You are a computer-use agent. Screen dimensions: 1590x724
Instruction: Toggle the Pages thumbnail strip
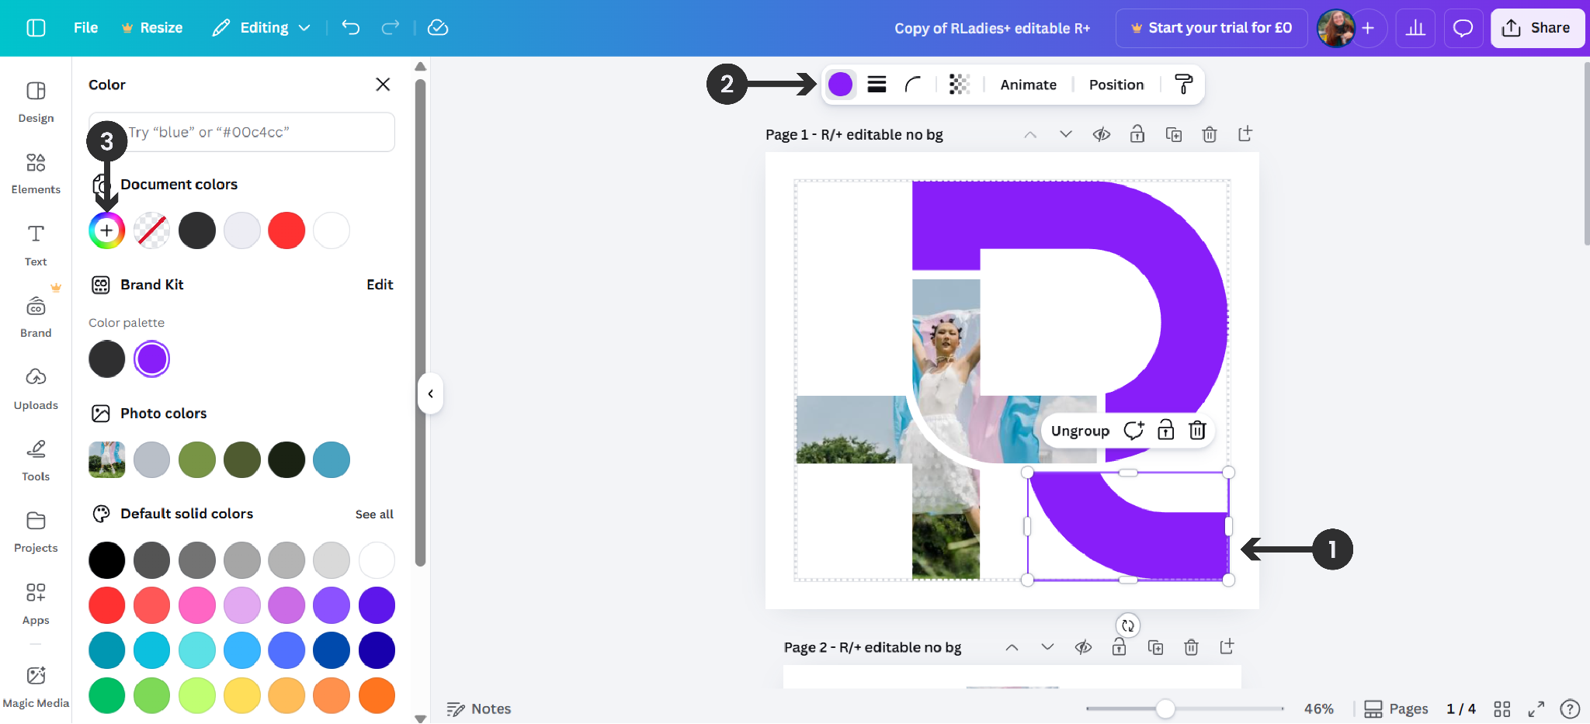tap(1396, 709)
